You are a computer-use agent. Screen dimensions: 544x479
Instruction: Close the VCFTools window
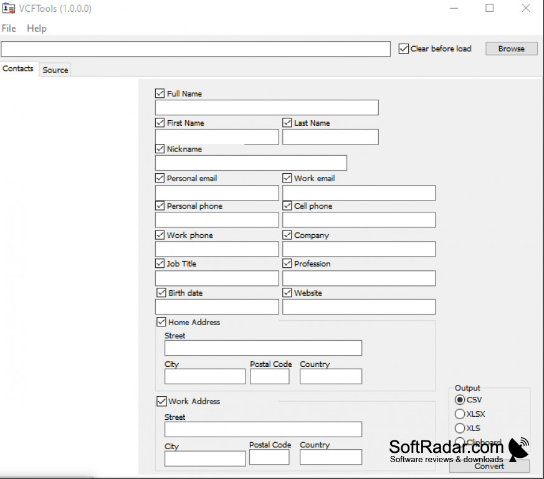526,8
